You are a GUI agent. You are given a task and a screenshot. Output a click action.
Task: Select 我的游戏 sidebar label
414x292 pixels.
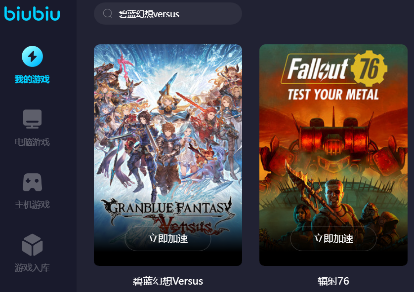(32, 79)
